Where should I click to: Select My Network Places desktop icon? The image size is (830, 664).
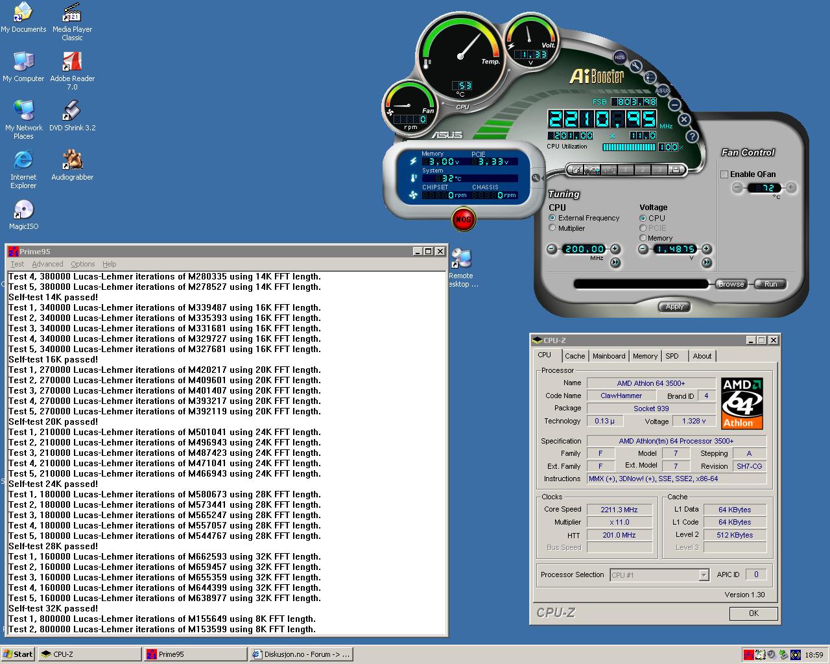point(23,120)
